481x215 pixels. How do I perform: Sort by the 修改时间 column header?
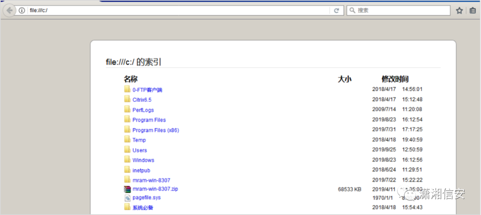click(395, 79)
